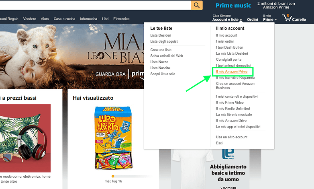Open Lista Nozze
The image size is (314, 189).
click(159, 62)
